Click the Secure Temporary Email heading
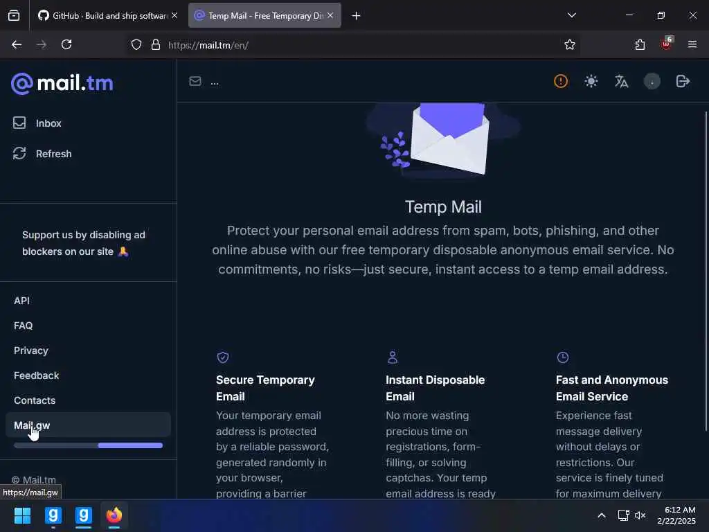709x532 pixels. click(265, 388)
